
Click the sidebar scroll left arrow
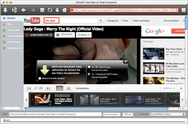[x=2, y=108]
